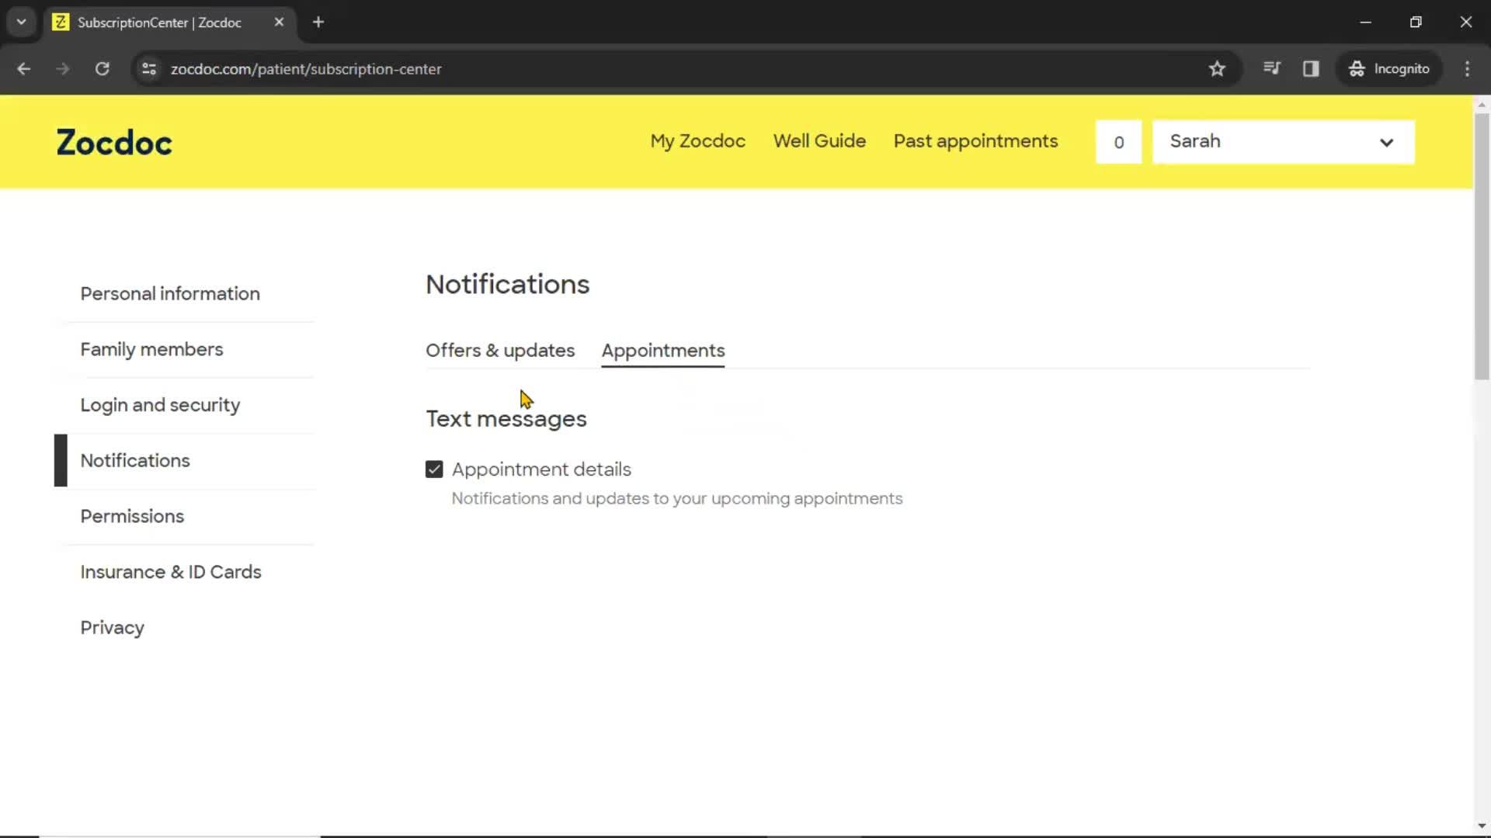Click the Personal information sidebar icon

click(x=170, y=293)
